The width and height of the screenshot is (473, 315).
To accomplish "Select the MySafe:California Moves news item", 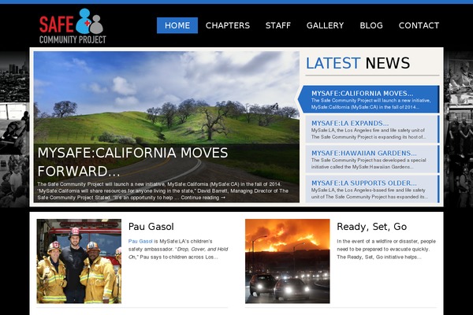I will [x=369, y=99].
